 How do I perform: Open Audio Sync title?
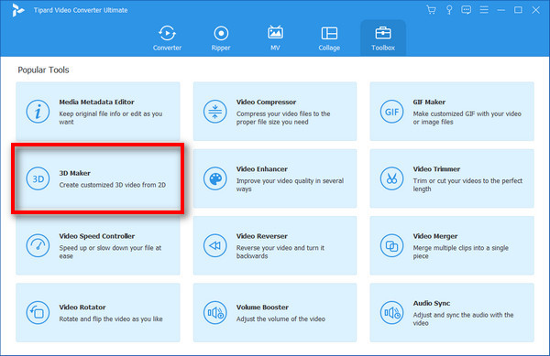[432, 303]
